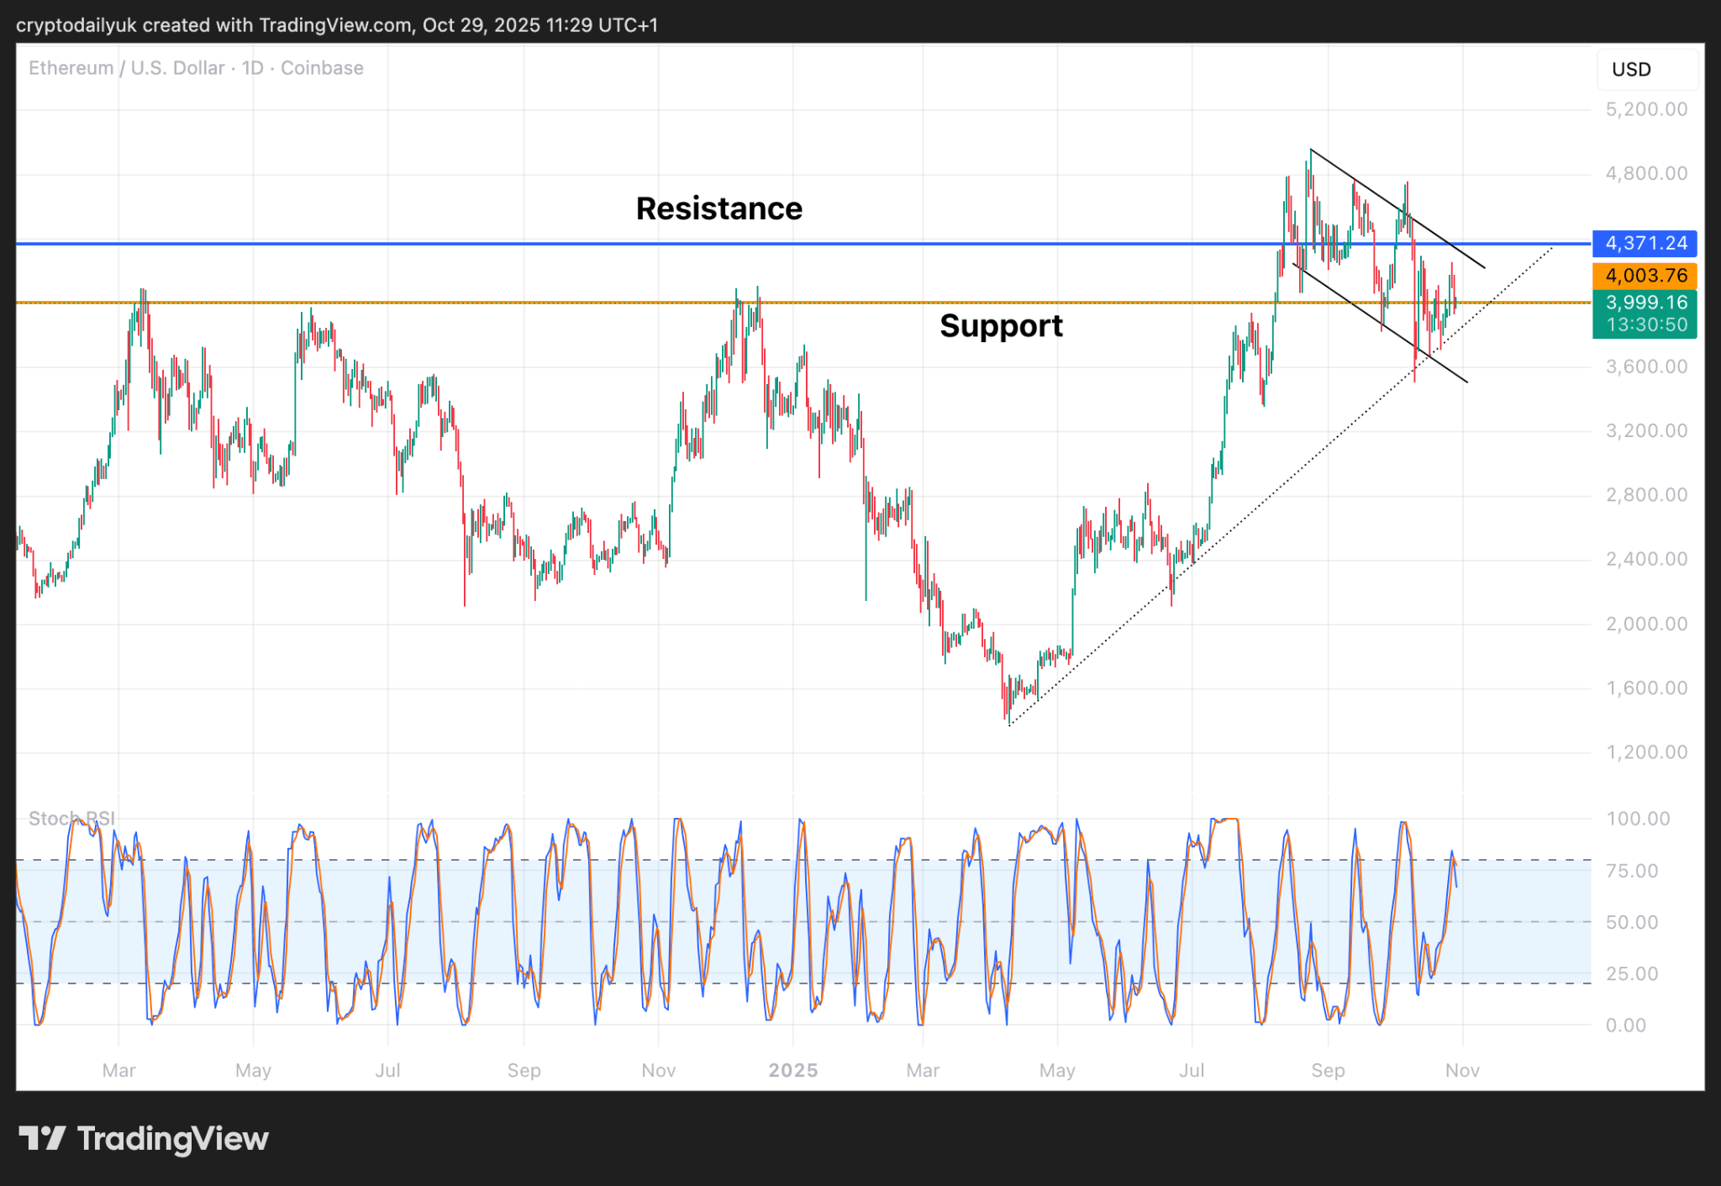Click the TradingView wordmark text
Image resolution: width=1721 pixels, height=1186 pixels.
coord(172,1138)
